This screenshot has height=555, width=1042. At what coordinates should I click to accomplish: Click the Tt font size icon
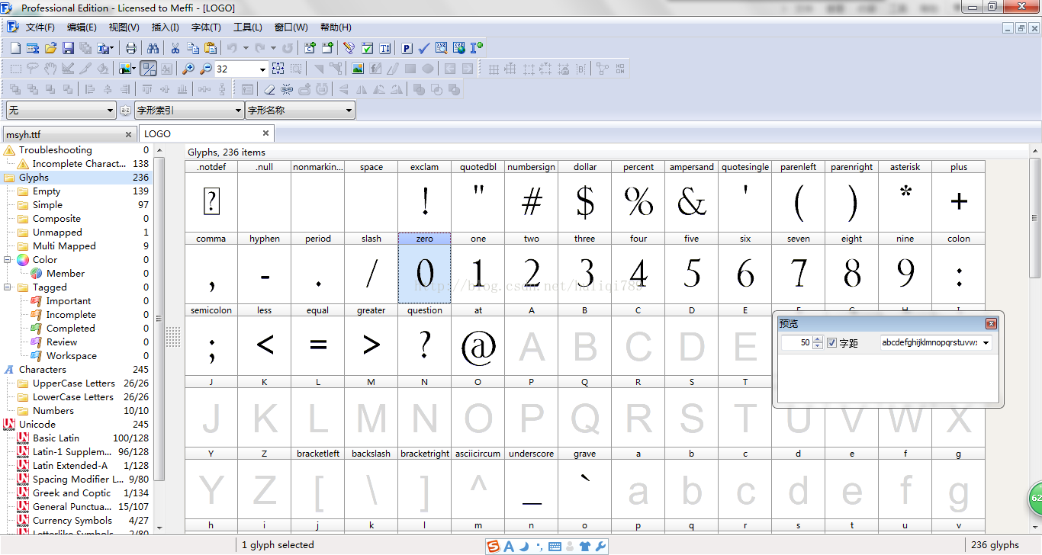tap(384, 48)
